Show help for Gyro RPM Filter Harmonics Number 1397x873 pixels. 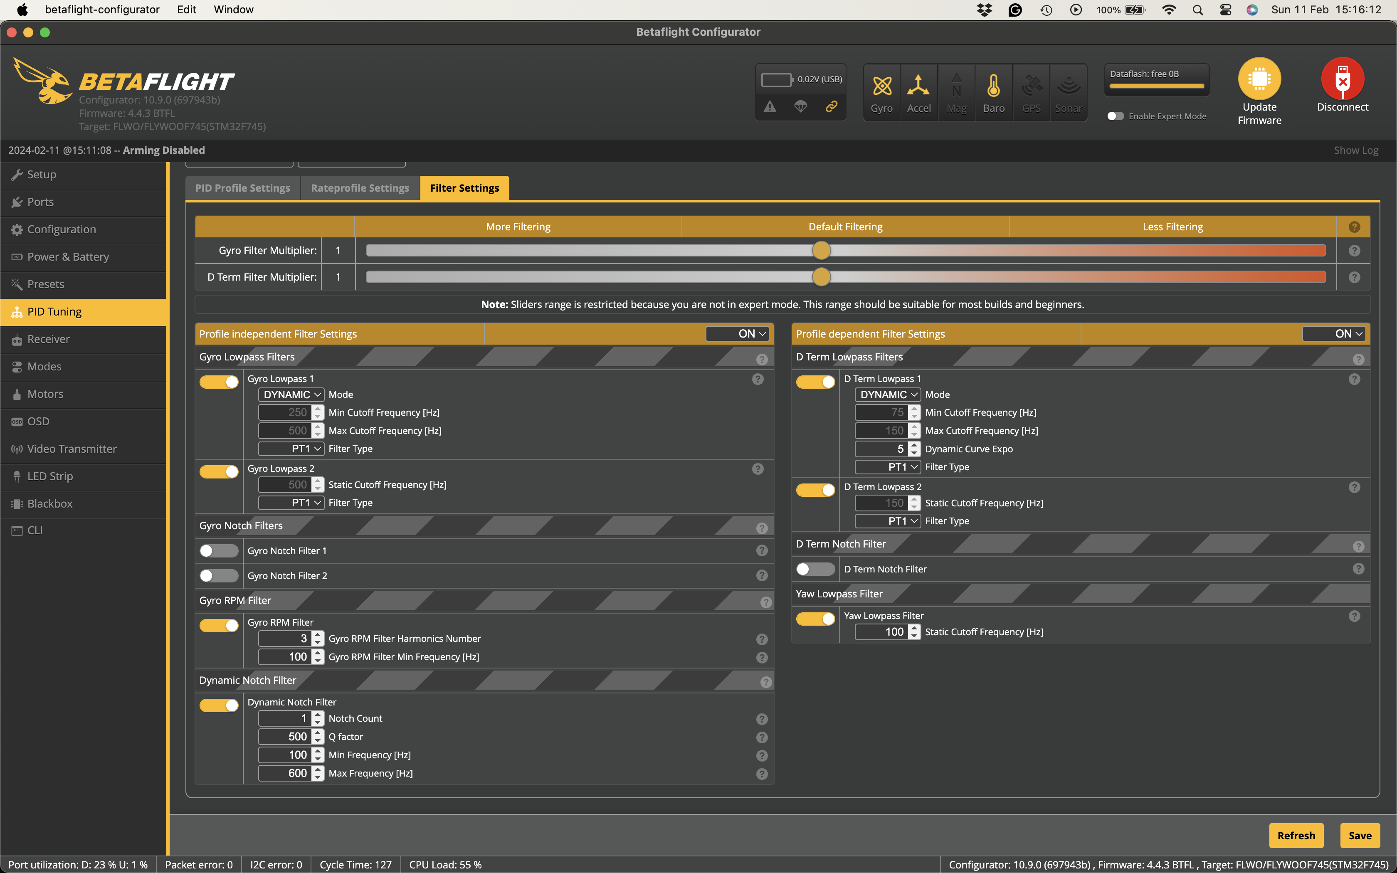[x=762, y=639]
